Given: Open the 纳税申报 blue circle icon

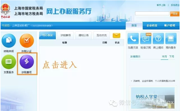Looking at the screenshot, I should 9,41.
